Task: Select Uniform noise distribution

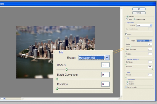Action: (128, 82)
